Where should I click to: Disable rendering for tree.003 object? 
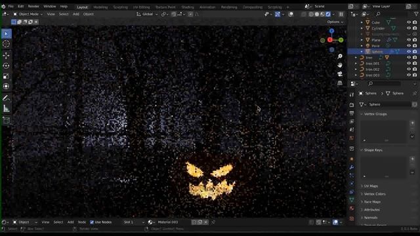(415, 75)
